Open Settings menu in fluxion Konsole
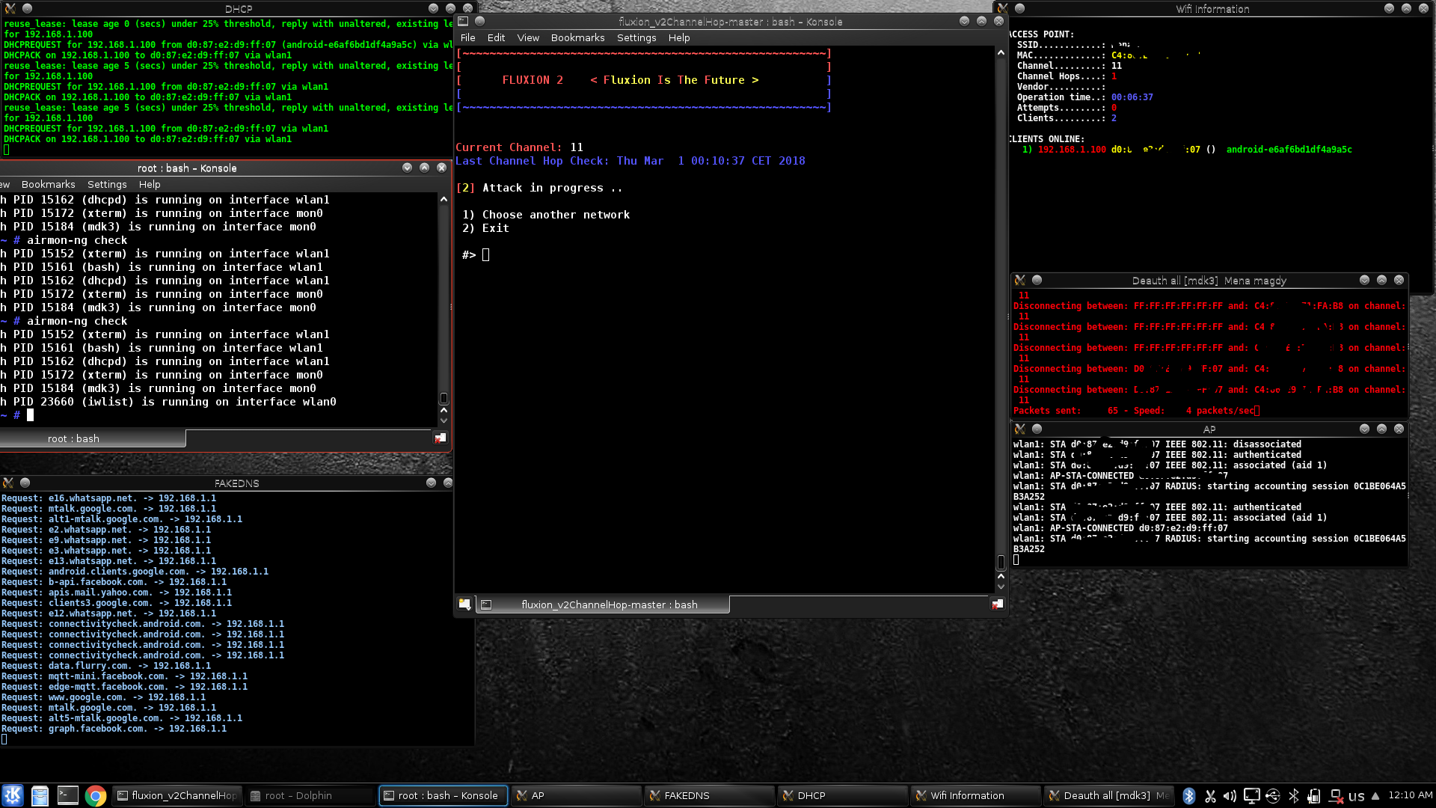The image size is (1436, 808). pyautogui.click(x=636, y=37)
